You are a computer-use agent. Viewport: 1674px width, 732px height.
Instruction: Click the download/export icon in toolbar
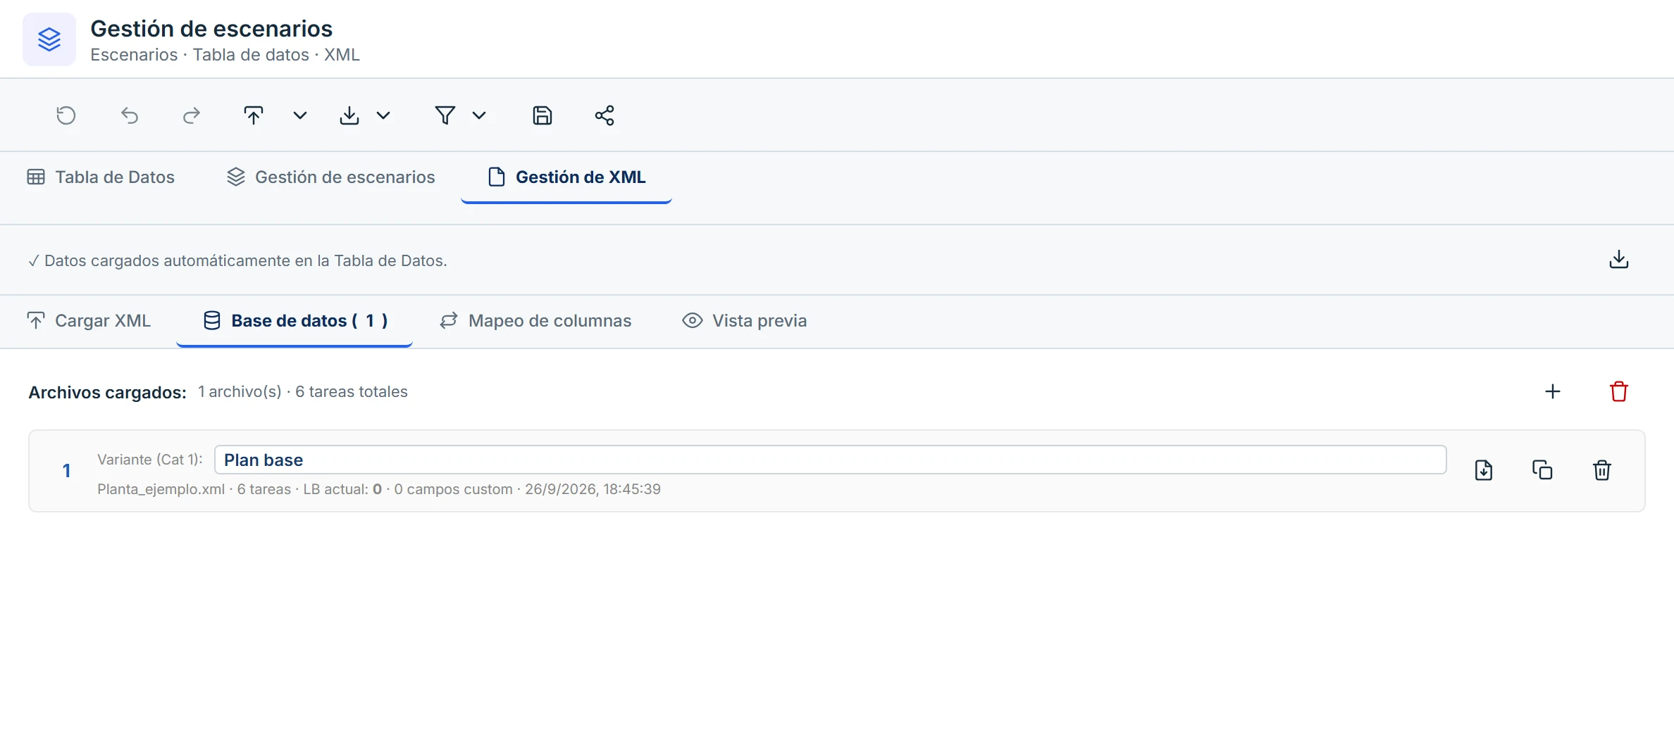coord(349,115)
